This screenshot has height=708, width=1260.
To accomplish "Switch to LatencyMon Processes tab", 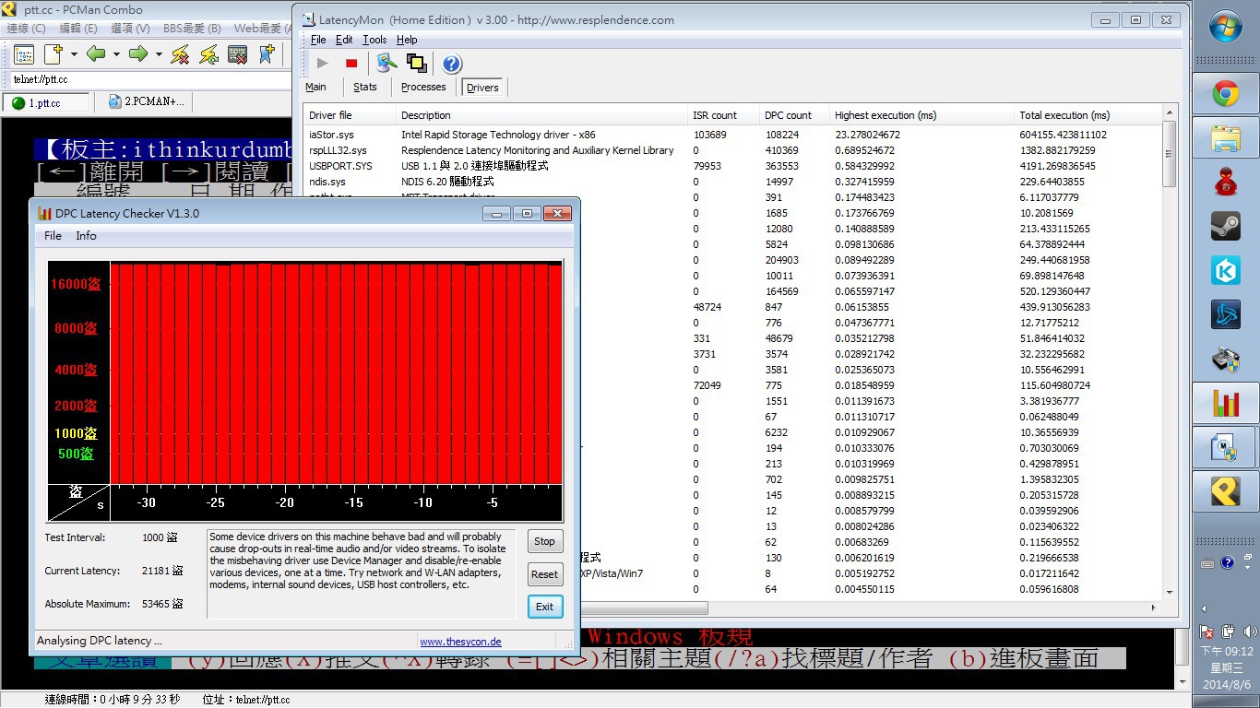I will tap(423, 87).
